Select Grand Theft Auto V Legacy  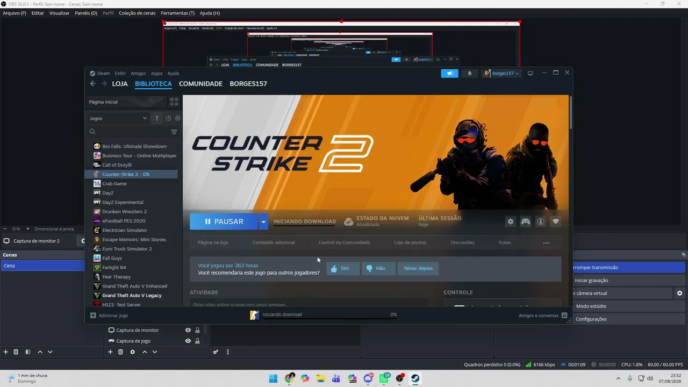[x=131, y=296]
